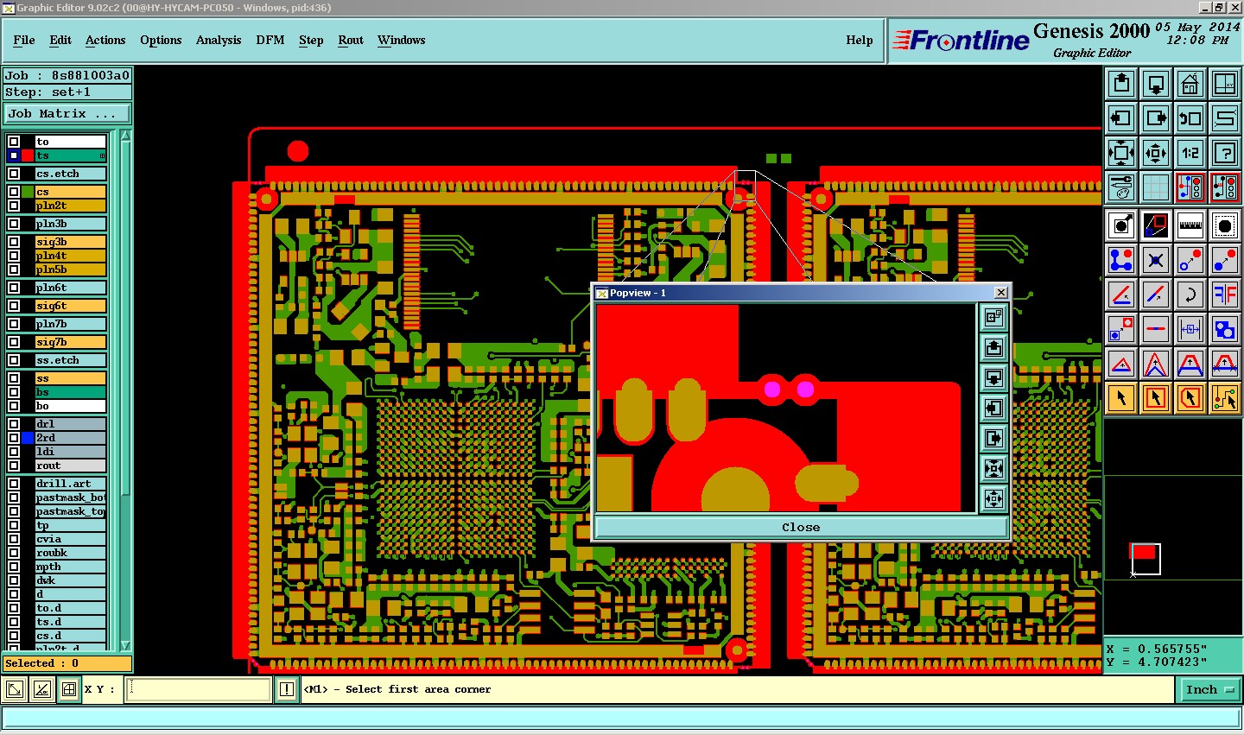
Task: Click the Home view house icon
Action: point(1190,84)
